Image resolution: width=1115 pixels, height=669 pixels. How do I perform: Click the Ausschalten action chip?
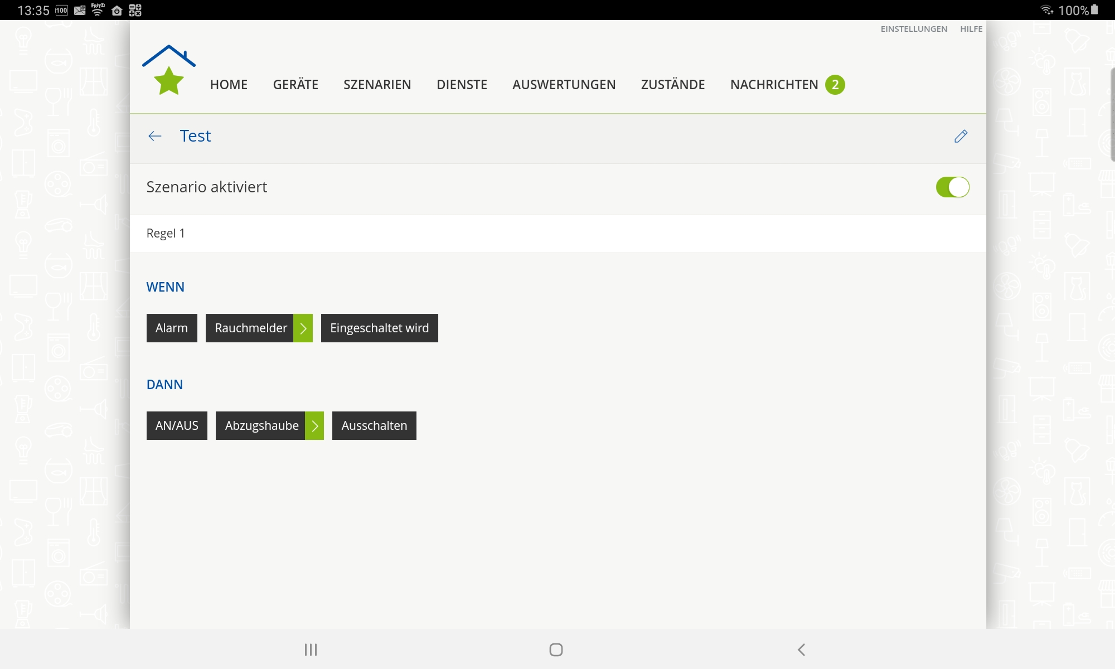pyautogui.click(x=374, y=426)
